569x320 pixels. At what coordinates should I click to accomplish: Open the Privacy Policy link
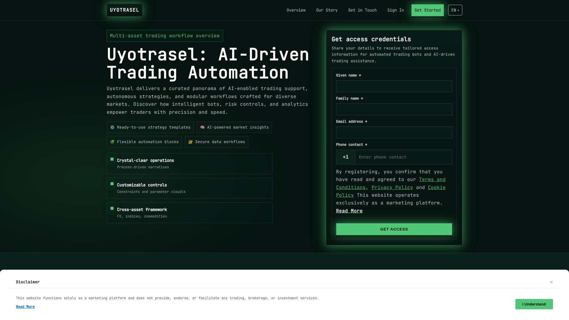[392, 188]
